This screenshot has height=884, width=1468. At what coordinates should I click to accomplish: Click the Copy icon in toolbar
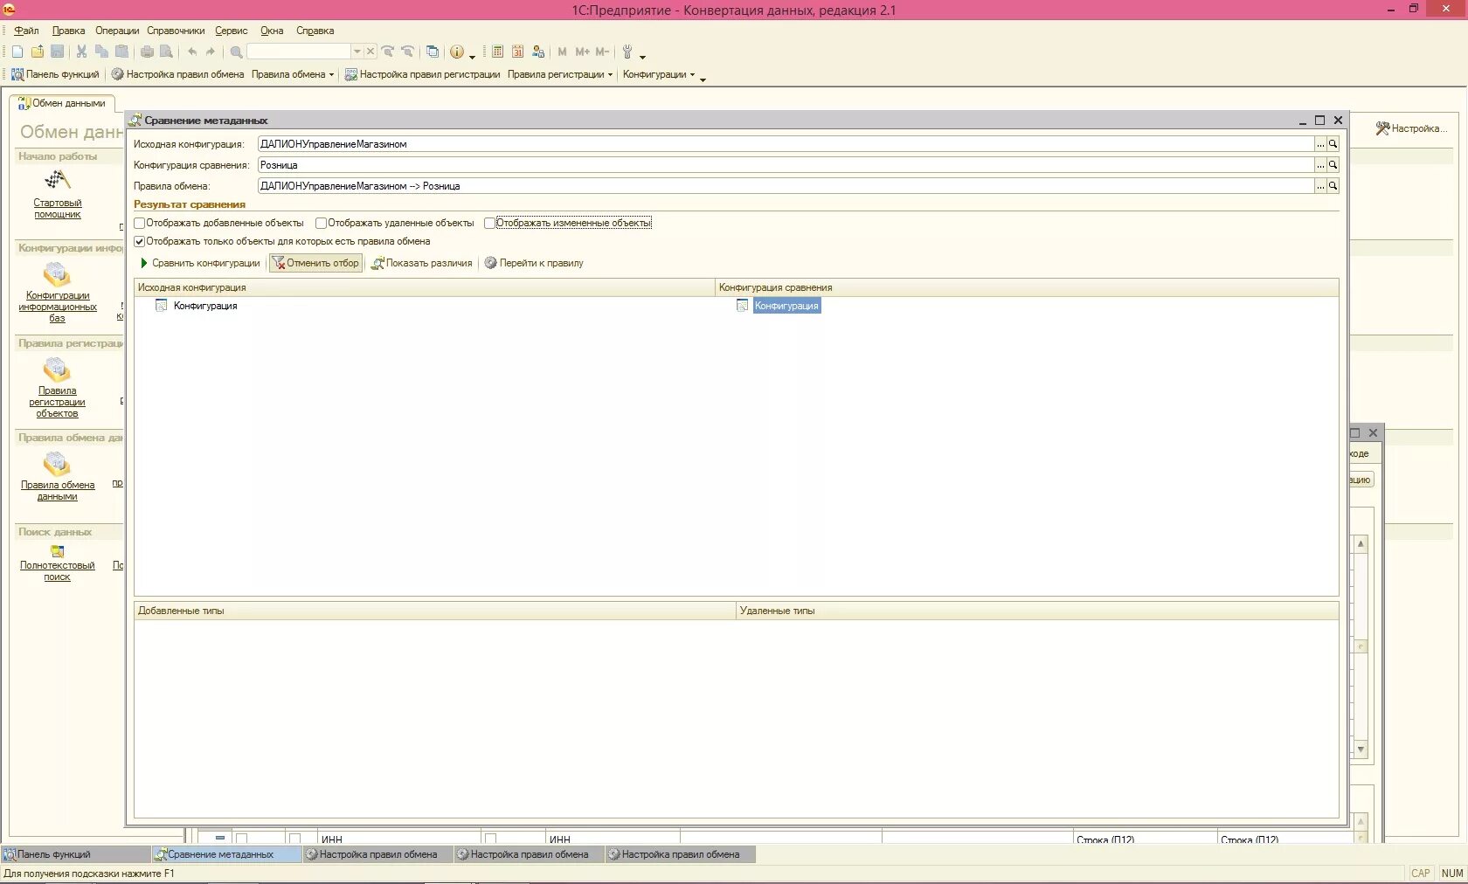[101, 52]
